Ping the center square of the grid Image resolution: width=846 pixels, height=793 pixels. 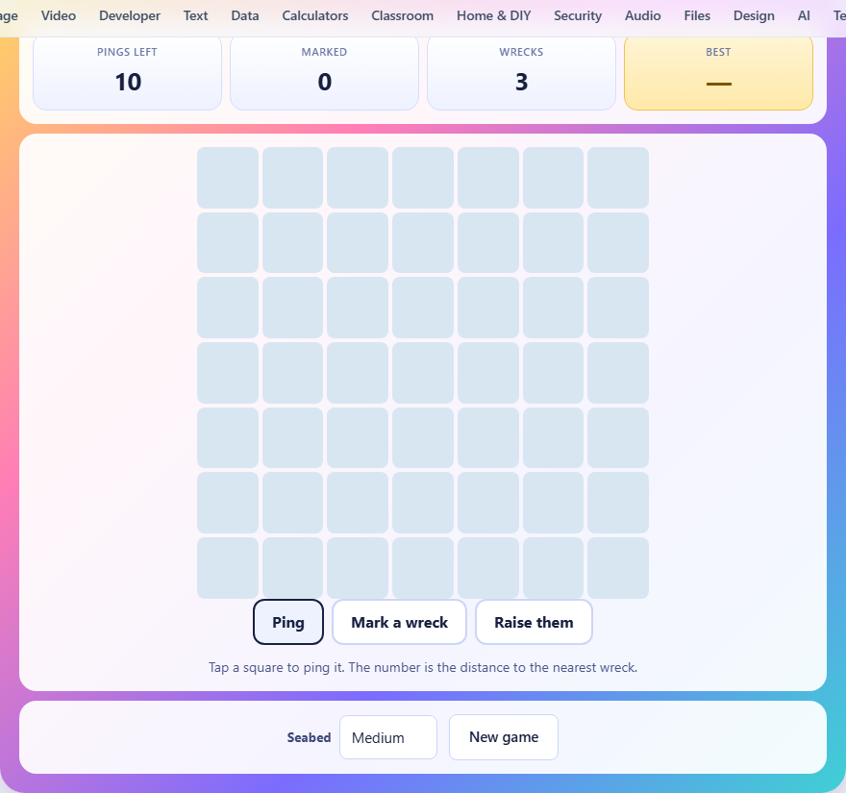click(423, 373)
